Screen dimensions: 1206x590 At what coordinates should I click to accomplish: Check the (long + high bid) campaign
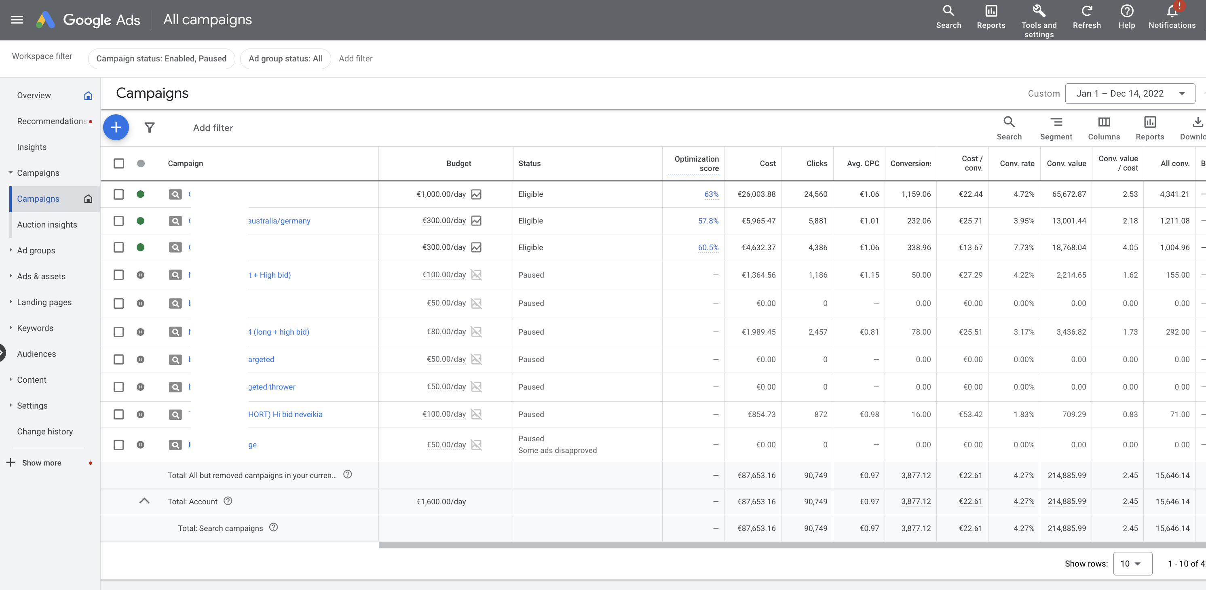(x=119, y=332)
